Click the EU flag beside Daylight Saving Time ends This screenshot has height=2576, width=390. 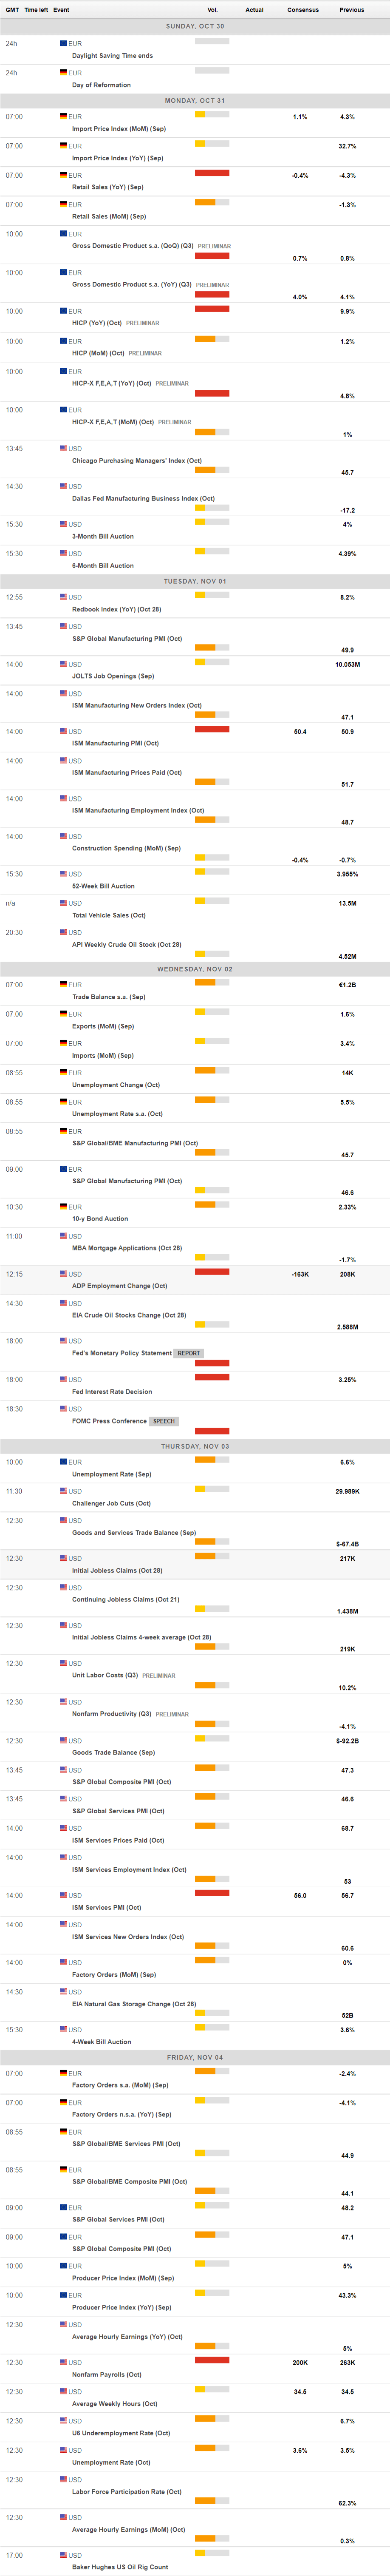point(63,44)
